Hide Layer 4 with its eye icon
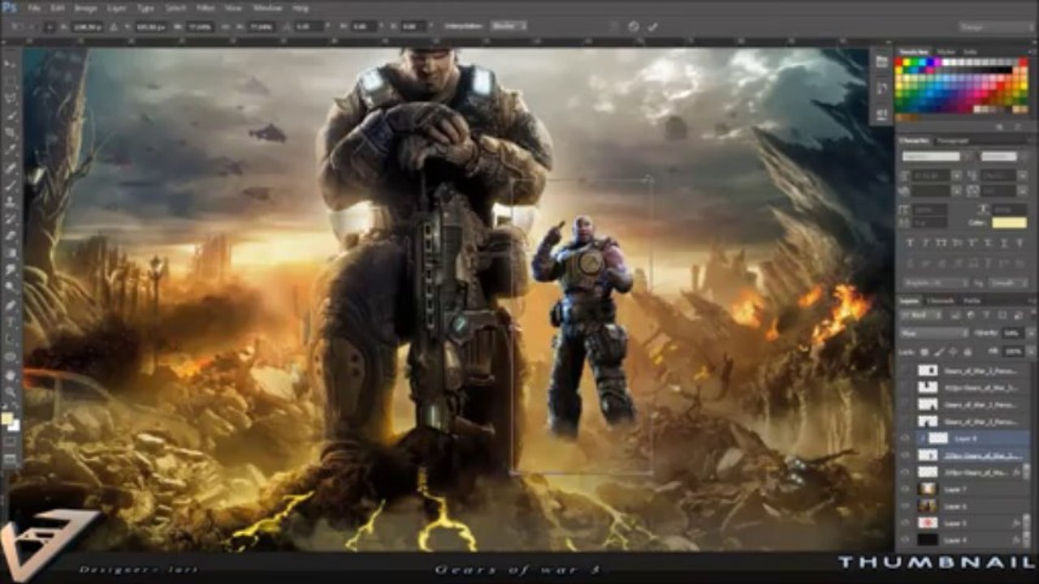 [x=905, y=539]
